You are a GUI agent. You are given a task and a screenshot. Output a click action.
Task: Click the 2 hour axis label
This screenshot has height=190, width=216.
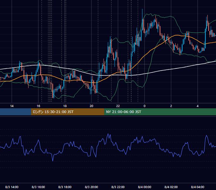(x=171, y=106)
